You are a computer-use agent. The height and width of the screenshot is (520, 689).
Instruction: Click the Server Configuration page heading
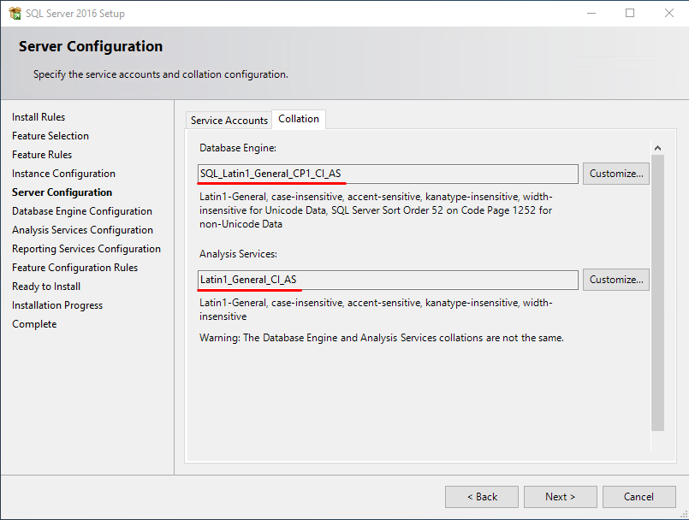tap(91, 46)
